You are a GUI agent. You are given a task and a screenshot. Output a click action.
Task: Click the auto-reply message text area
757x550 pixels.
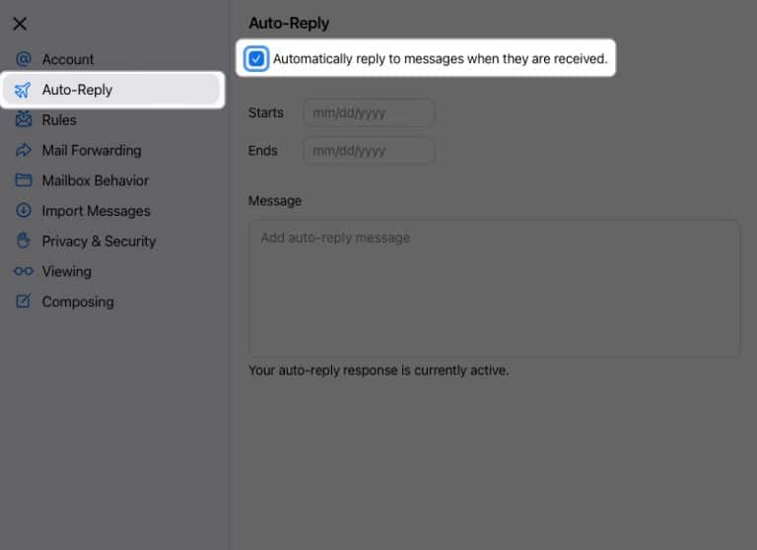[x=494, y=288]
